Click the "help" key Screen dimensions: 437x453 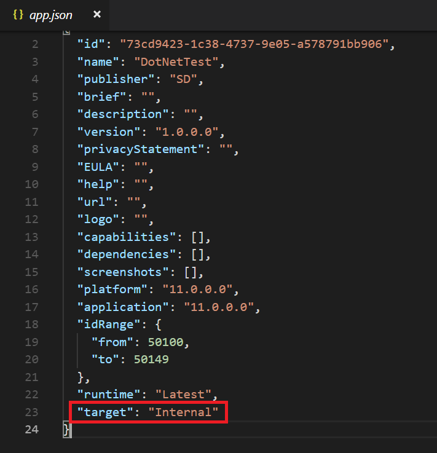(x=98, y=184)
